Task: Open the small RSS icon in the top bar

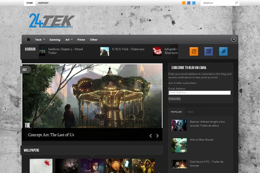Action: (184, 3)
